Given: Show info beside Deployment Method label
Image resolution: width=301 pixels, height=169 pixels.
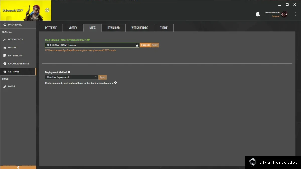Looking at the screenshot, I should 69,72.
